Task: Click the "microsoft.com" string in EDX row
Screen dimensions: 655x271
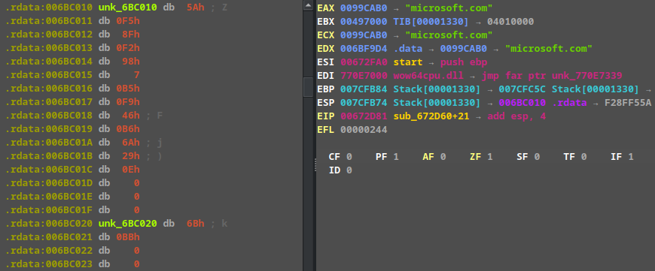Action: point(549,48)
